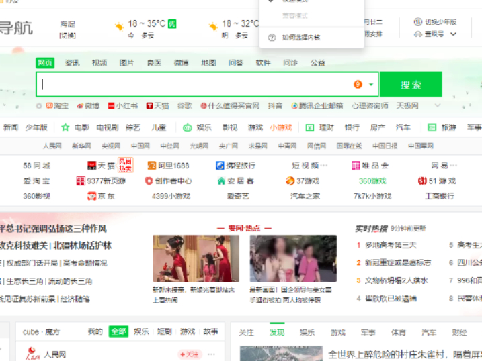This screenshot has height=361, width=482.
Task: Select the 发现 feed tab
Action: [277, 332]
